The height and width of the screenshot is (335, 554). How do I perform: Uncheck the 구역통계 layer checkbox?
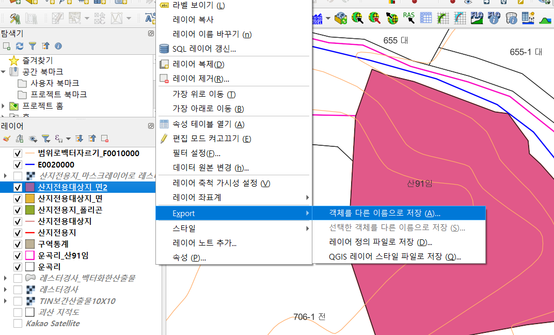pos(18,243)
